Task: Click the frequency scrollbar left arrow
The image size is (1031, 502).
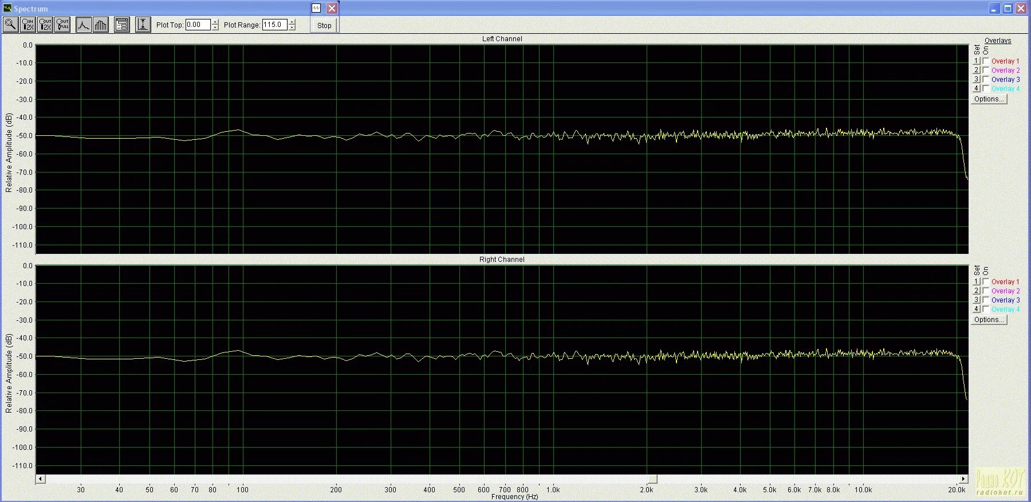Action: (x=40, y=479)
